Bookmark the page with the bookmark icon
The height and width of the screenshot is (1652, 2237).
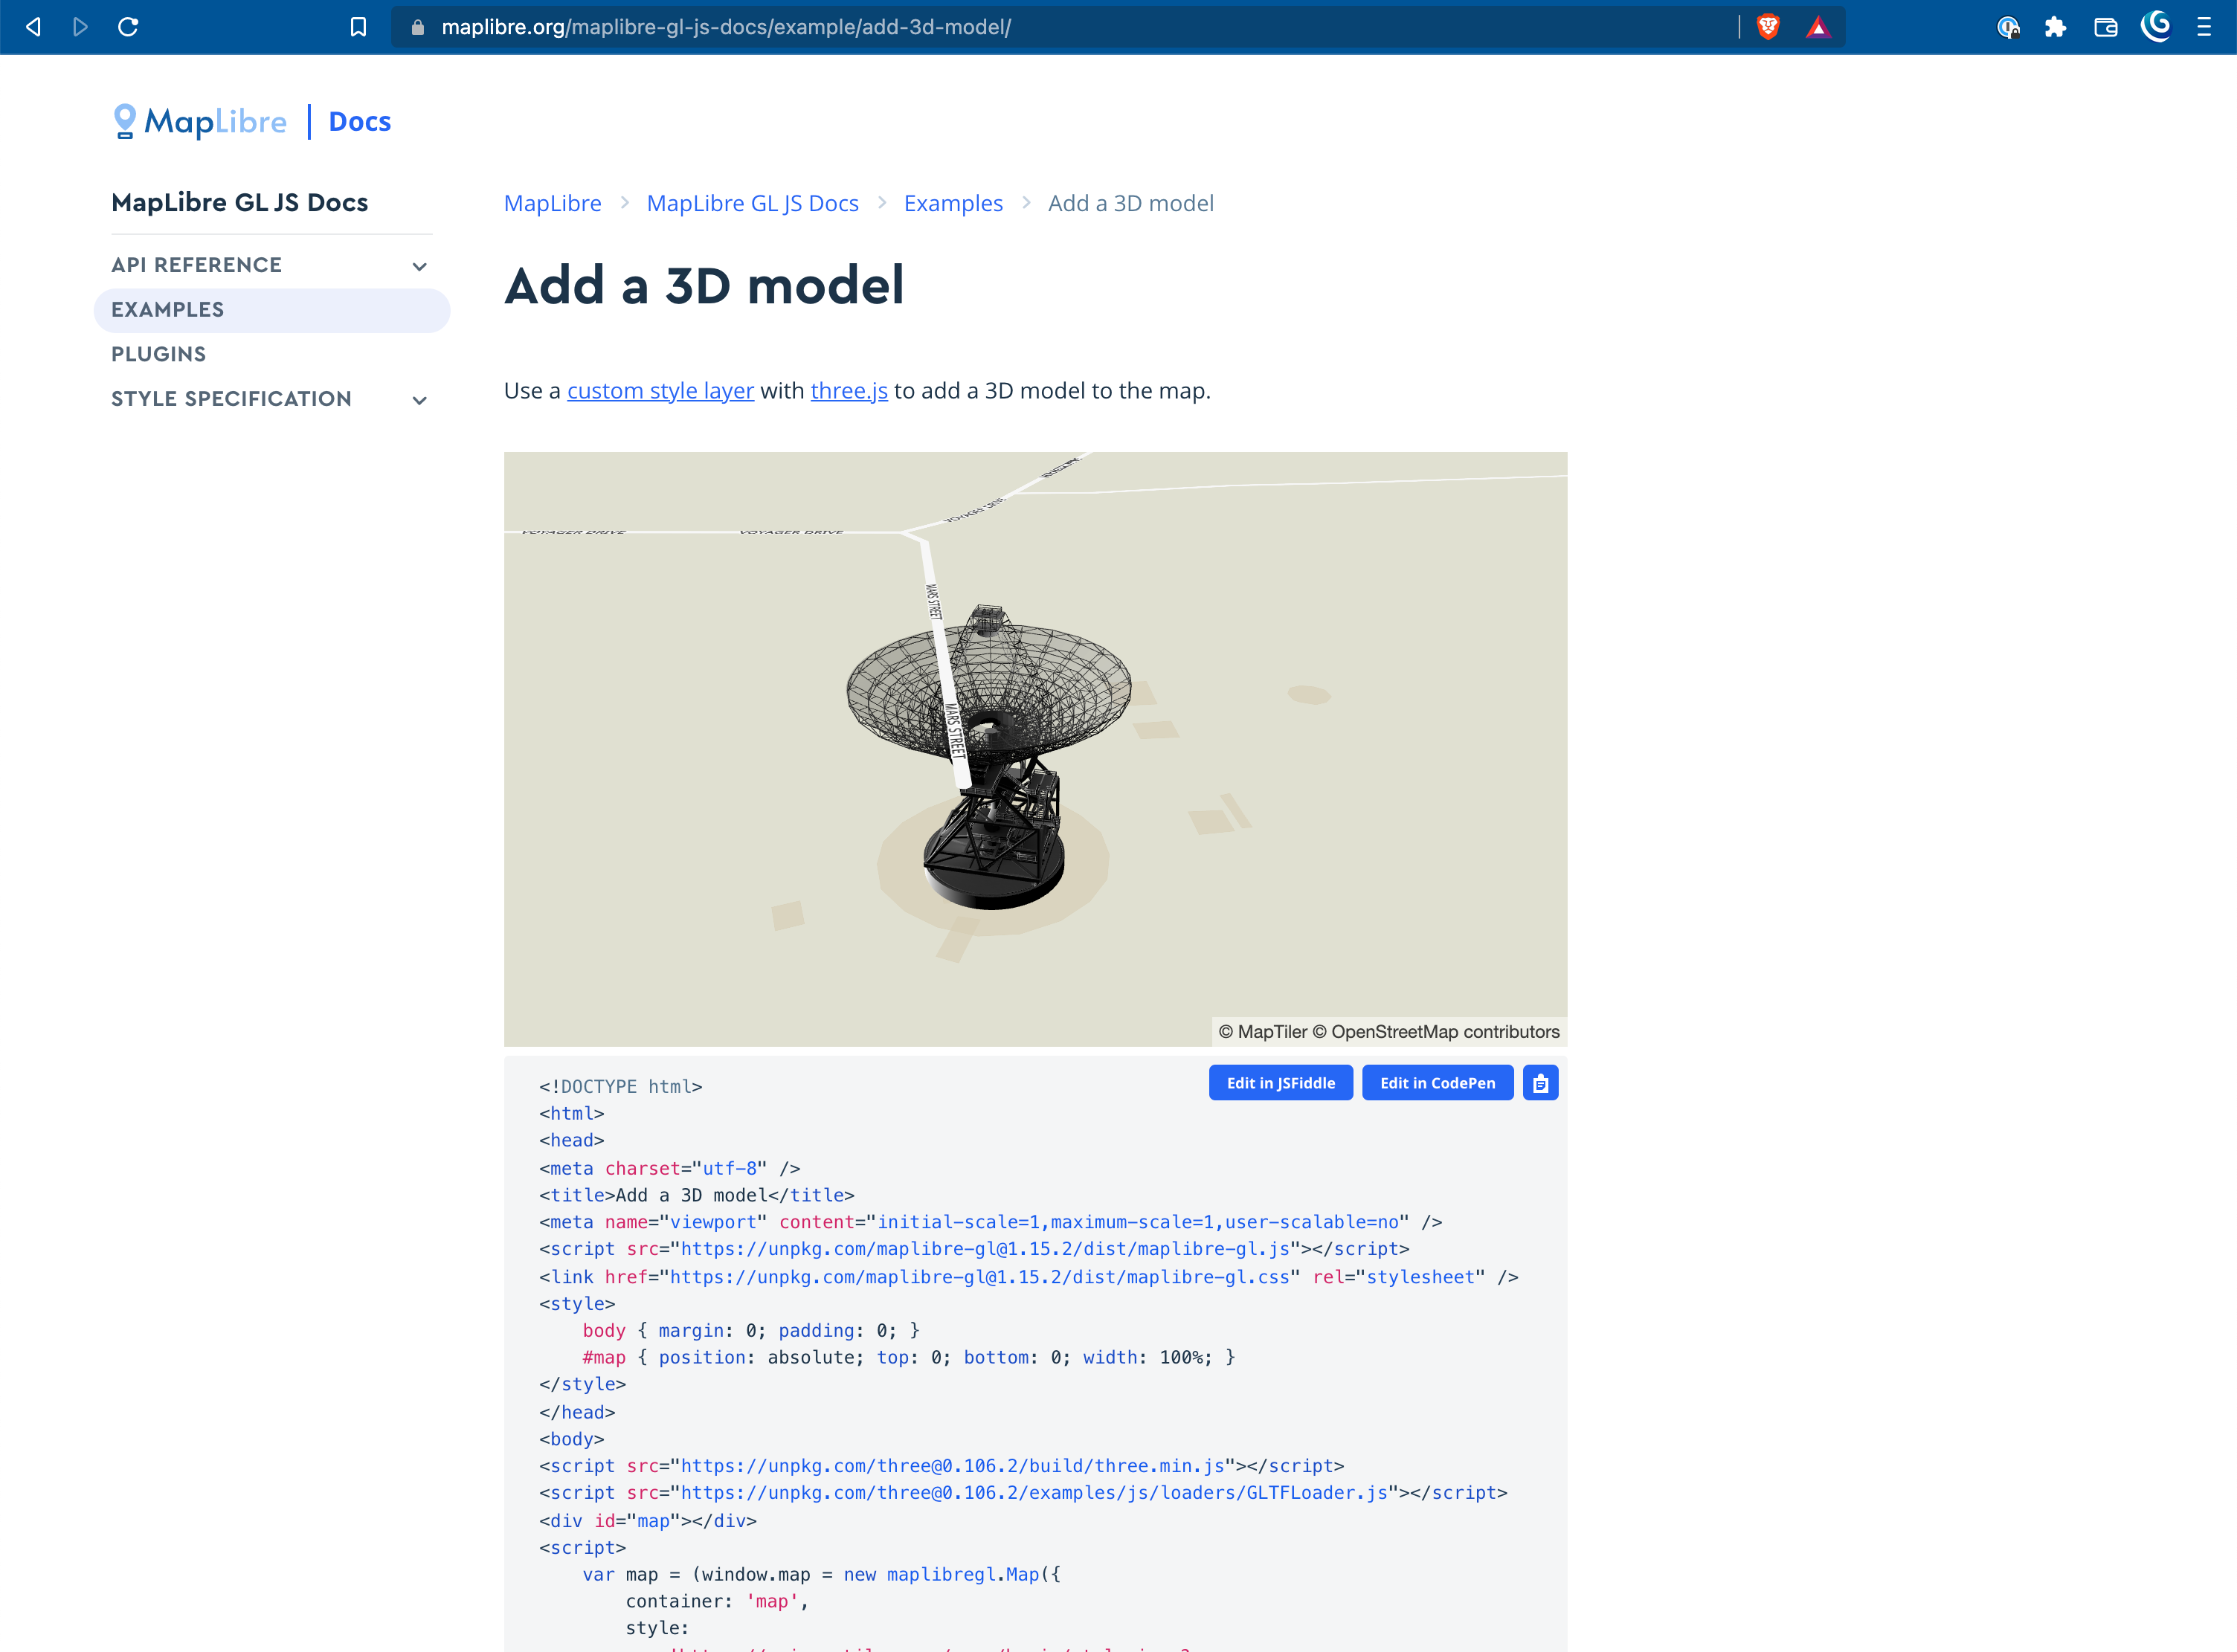[x=357, y=27]
